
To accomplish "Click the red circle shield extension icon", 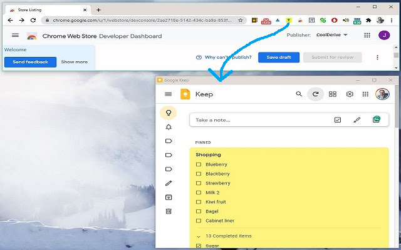I will (x=334, y=20).
